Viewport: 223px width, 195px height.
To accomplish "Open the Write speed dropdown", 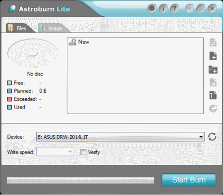I will coord(55,152).
